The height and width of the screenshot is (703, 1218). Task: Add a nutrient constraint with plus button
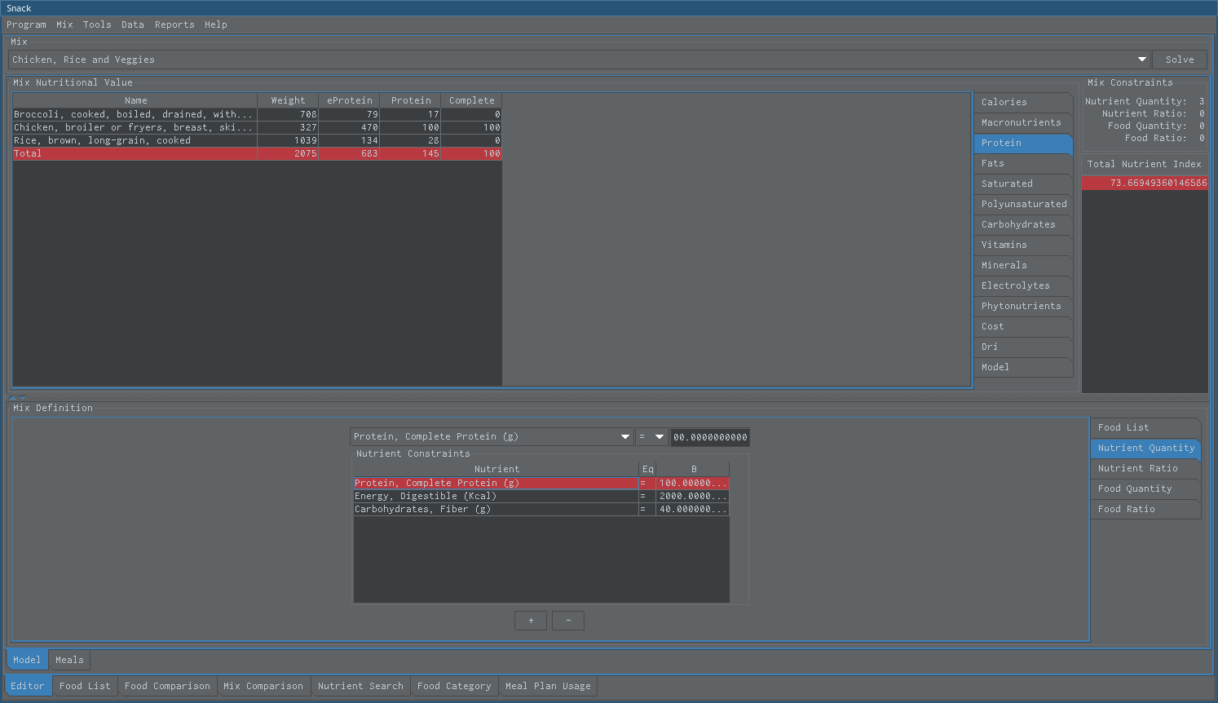531,621
